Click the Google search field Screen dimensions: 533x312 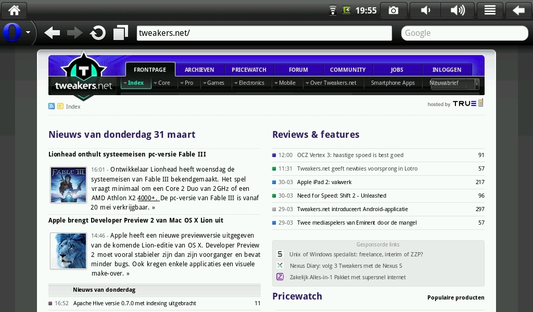[465, 33]
